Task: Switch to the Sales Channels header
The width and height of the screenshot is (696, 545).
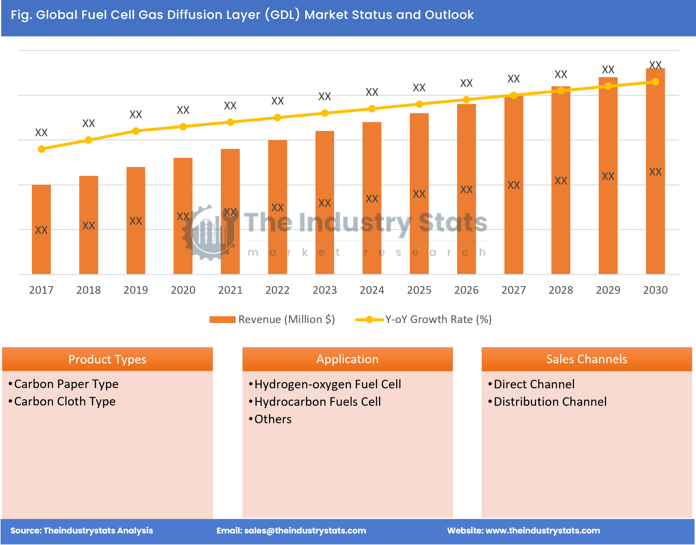Action: coord(587,360)
